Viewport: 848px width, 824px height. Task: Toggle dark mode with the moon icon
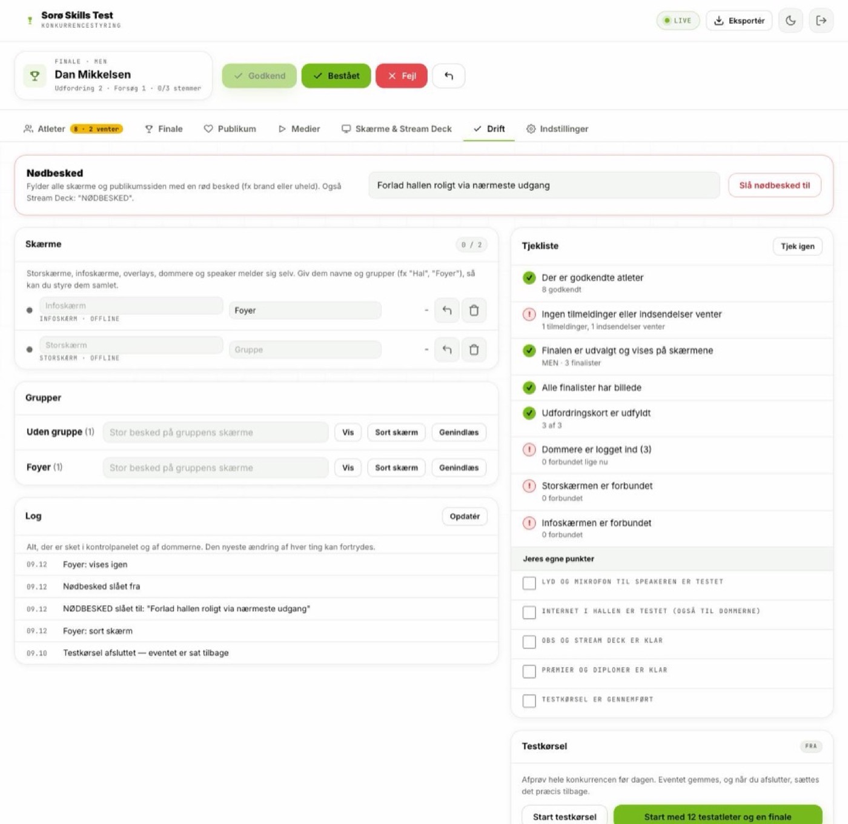coord(790,21)
